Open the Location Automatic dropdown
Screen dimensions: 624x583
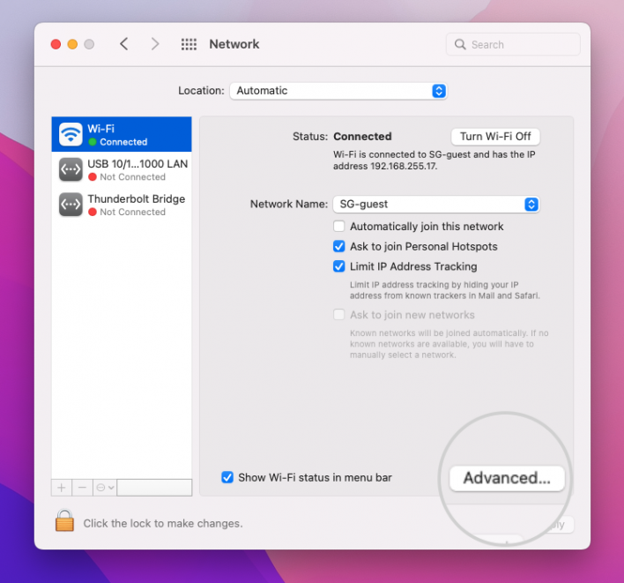tap(338, 91)
